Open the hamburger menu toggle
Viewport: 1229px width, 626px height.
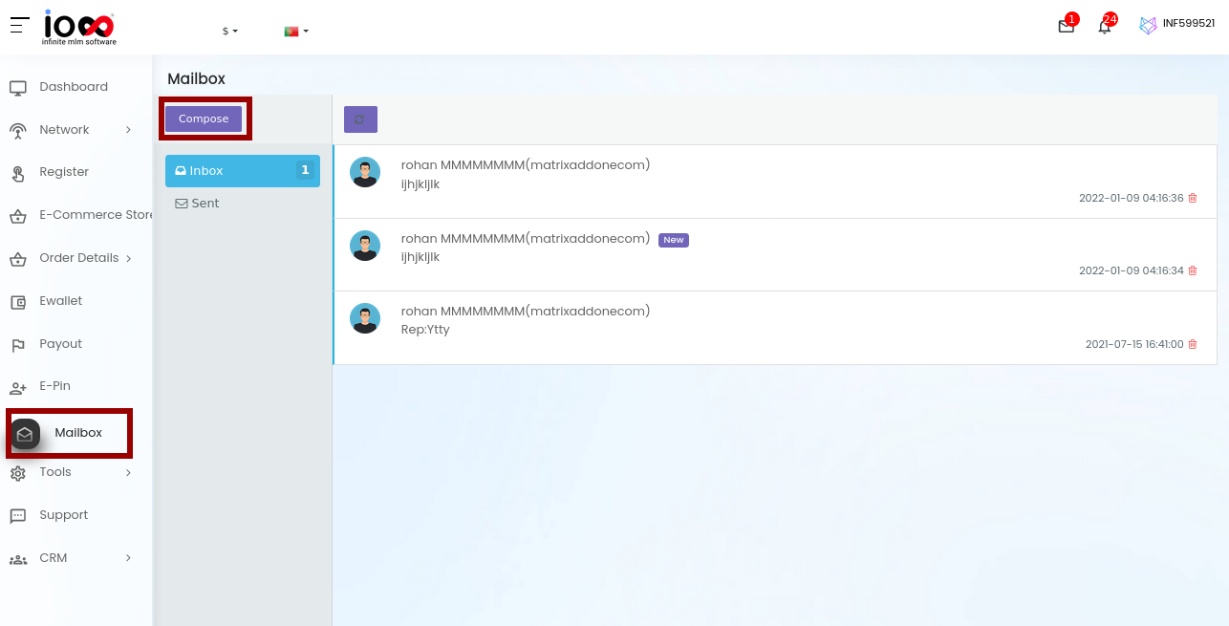(20, 26)
